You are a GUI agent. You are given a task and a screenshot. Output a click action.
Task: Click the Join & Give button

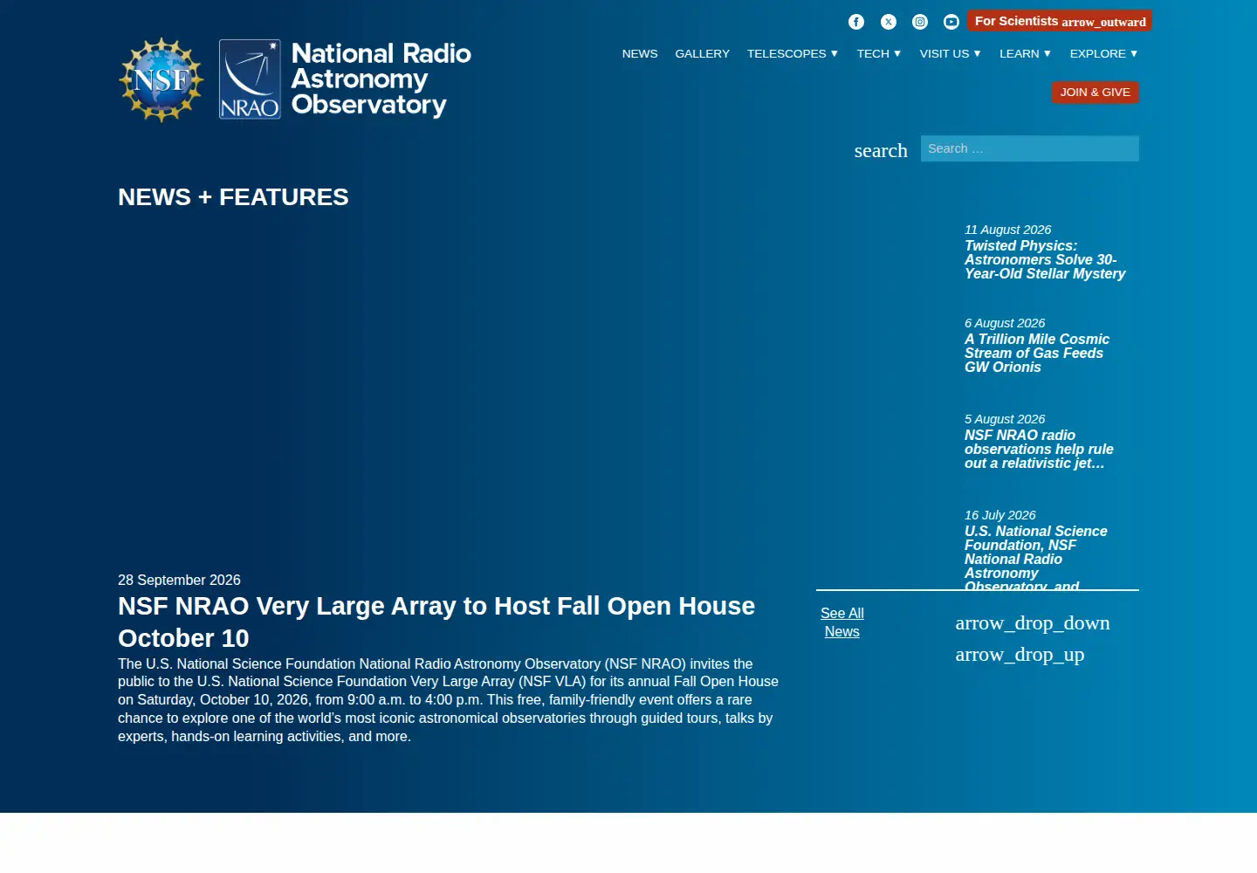[x=1096, y=93]
